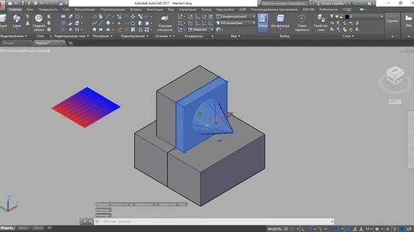
Task: Expand the Рисование panel
Action: 102,36
